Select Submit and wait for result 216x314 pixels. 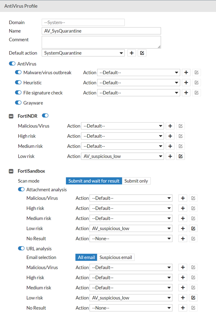tap(94, 181)
